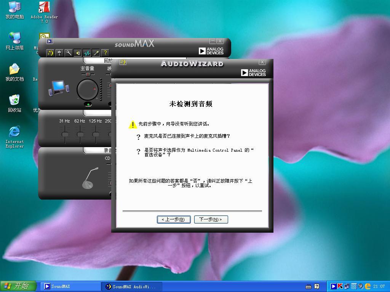
Task: Move the 125 Hz equalizer slider
Action: tap(96, 134)
